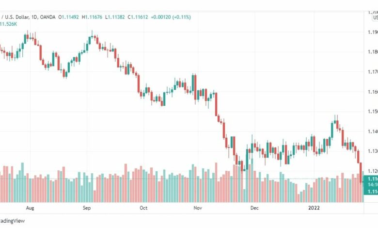378x228 pixels.
Task: Open the USD currency selector dropdown
Action: [375, 17]
